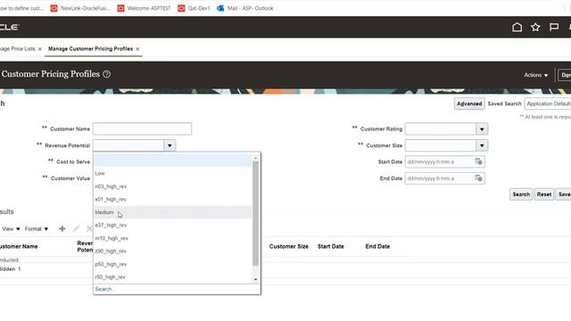Select Low in Revenue Potential list

coord(172,173)
